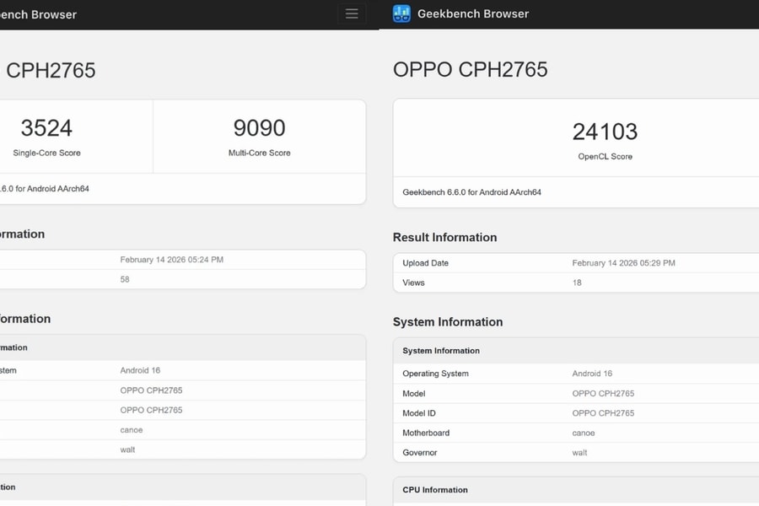759x506 pixels.
Task: Select the Upload Date label on right
Action: 426,263
